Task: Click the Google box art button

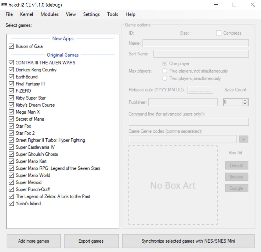Action: pyautogui.click(x=236, y=188)
